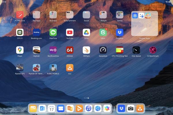The width and height of the screenshot is (173, 115).
Task: Open the Entertainment folder
Action: (x=70, y=15)
